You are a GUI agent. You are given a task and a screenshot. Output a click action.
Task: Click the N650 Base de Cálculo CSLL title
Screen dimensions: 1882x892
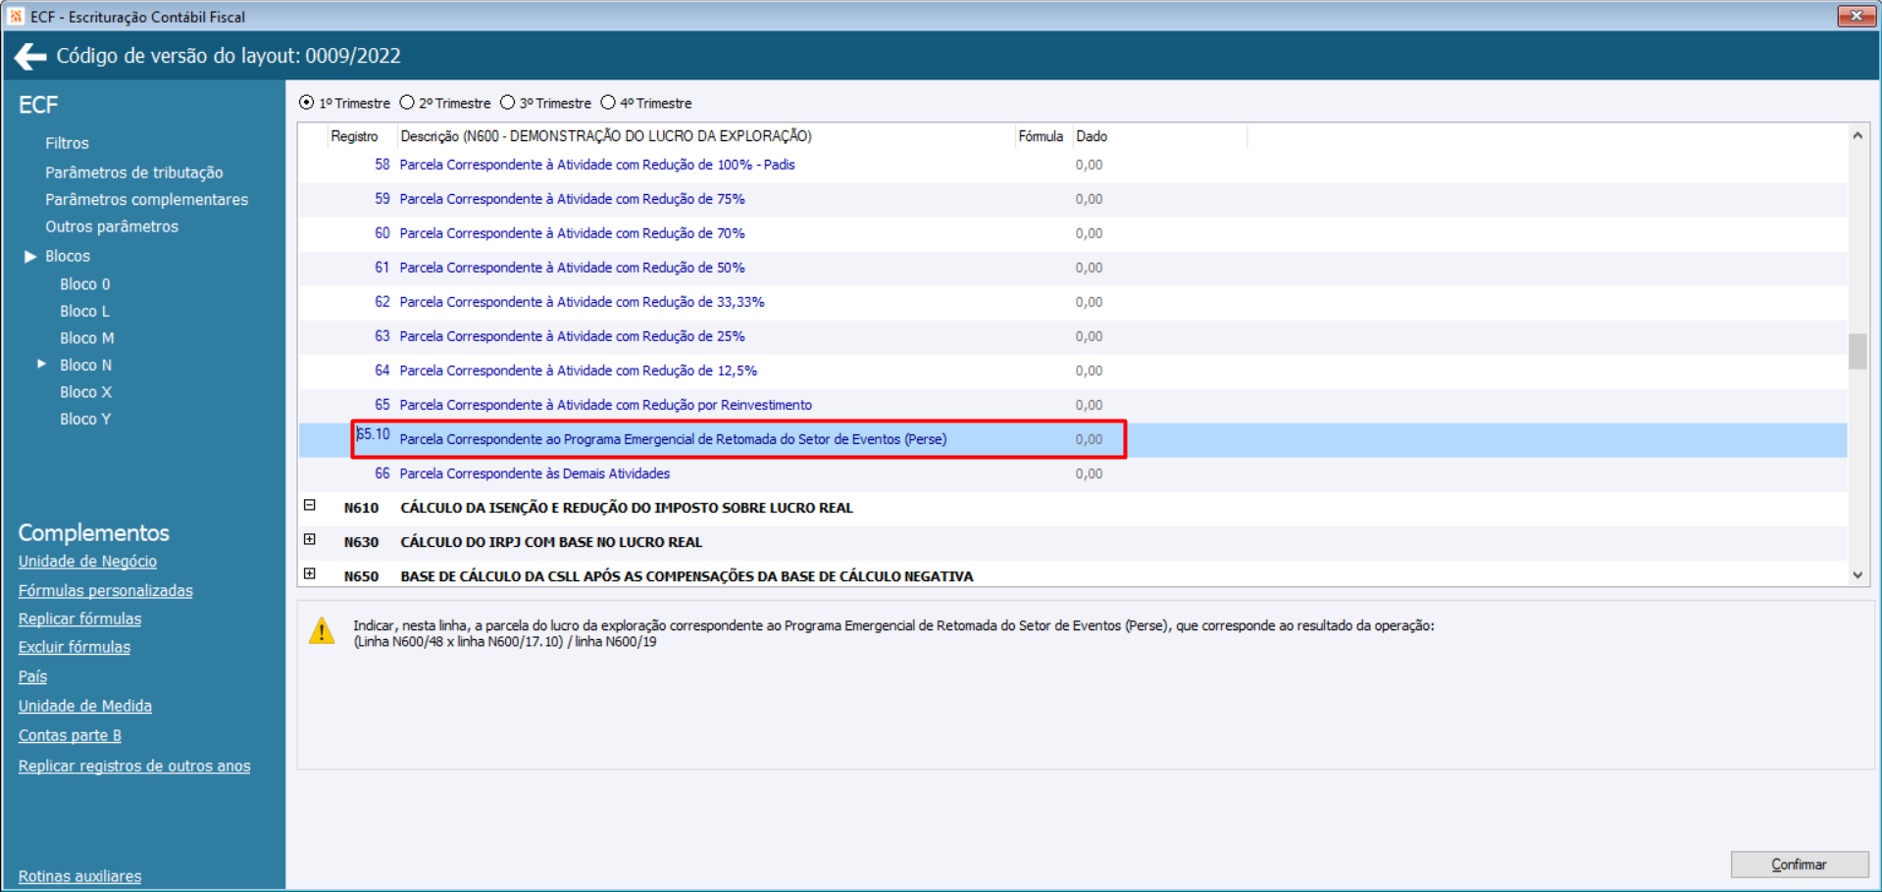(x=687, y=576)
